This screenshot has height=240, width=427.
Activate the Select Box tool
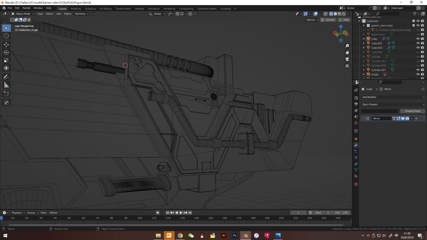tap(6, 28)
